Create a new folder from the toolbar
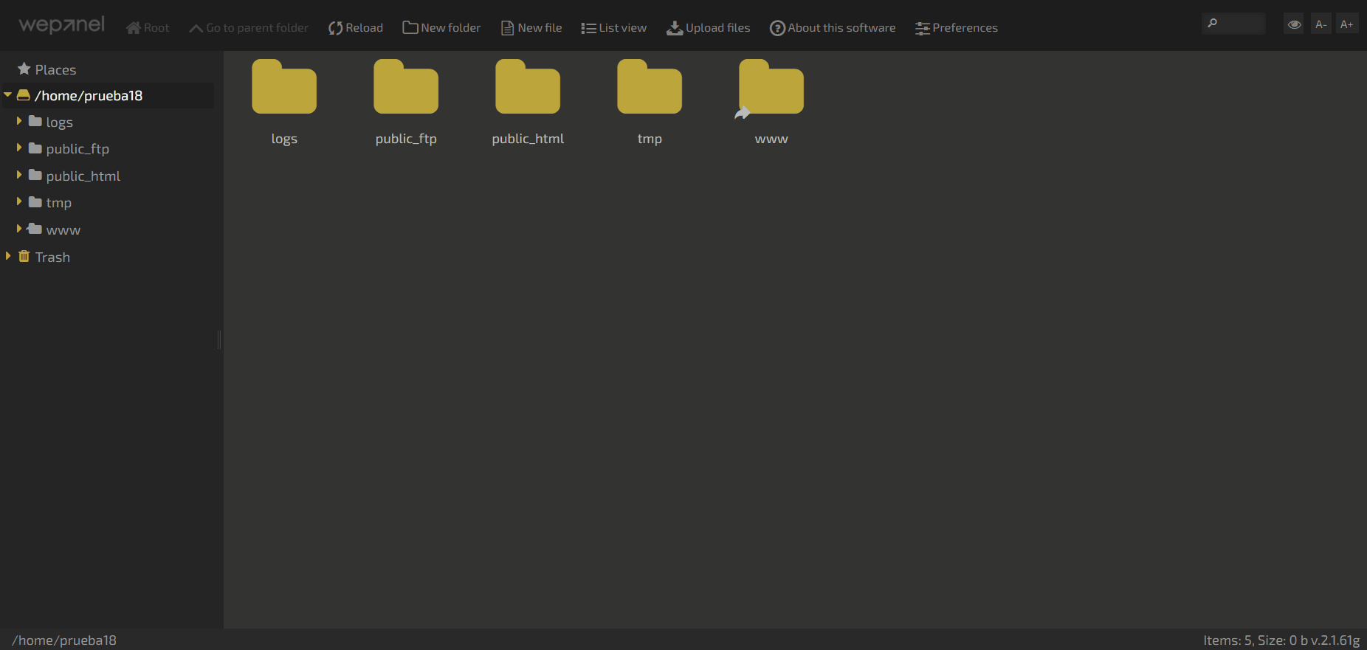This screenshot has width=1367, height=650. [x=441, y=28]
